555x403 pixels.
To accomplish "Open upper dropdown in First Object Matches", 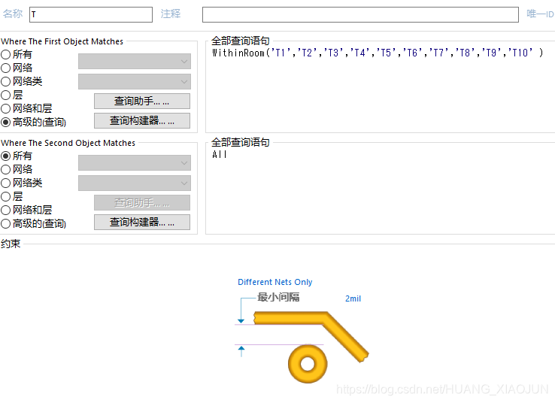I will coord(135,61).
